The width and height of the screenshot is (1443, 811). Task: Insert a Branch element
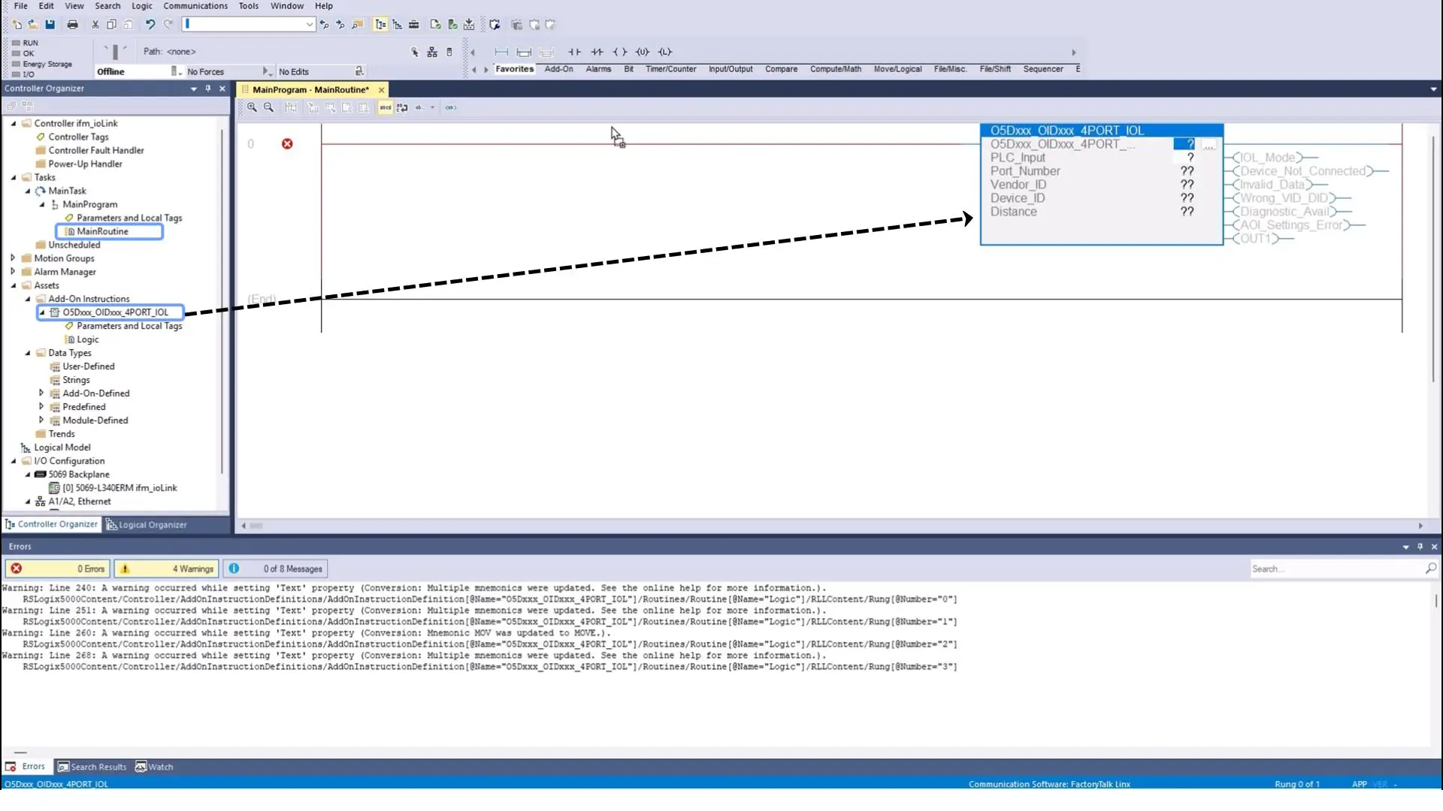[524, 52]
